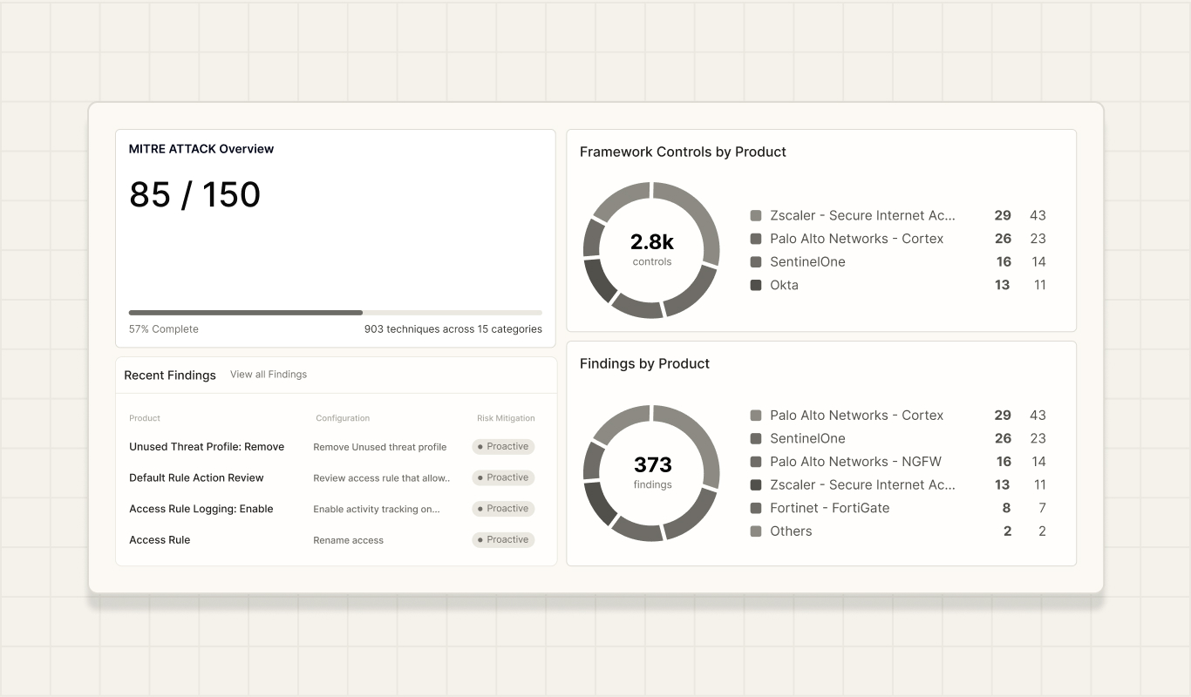Select the Recent Findings heading

[170, 375]
